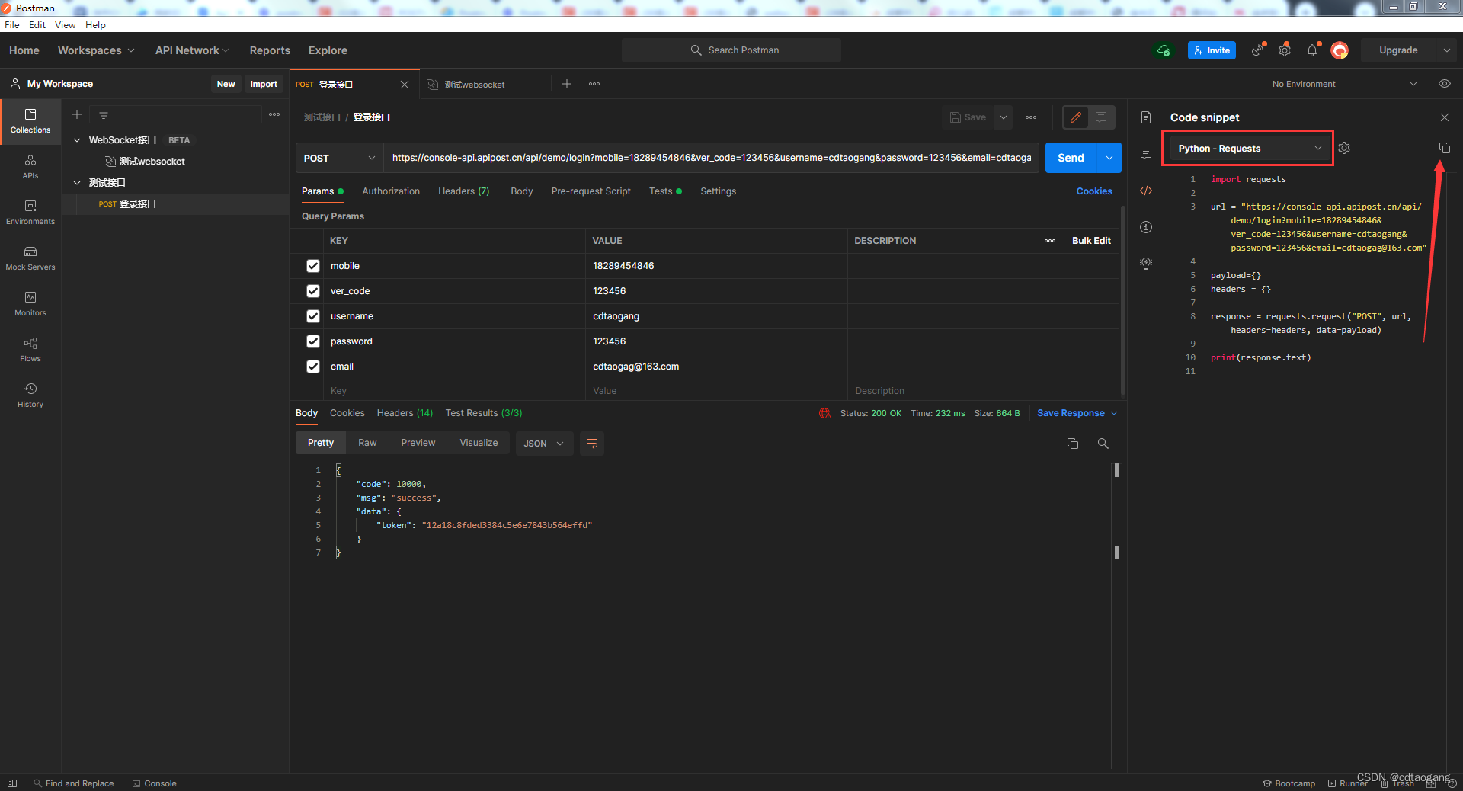Image resolution: width=1463 pixels, height=791 pixels.
Task: Open the JSON response format dropdown
Action: tap(544, 444)
